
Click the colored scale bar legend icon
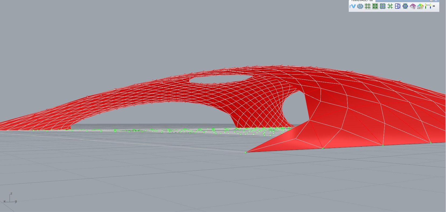[x=428, y=6]
